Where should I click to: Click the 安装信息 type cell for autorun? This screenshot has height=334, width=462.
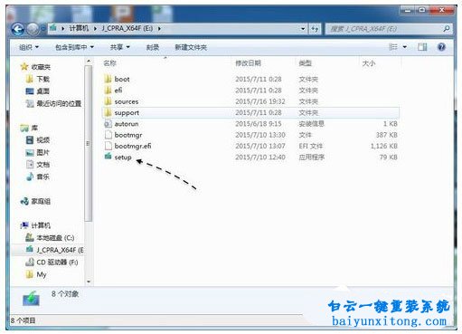[x=311, y=124]
